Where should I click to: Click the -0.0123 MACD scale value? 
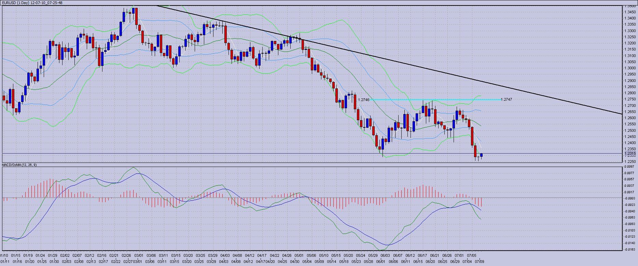tap(629, 237)
